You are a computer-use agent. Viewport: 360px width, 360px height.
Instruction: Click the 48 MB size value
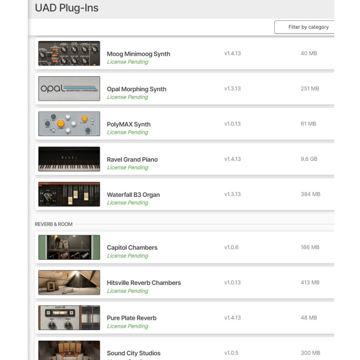pyautogui.click(x=309, y=318)
